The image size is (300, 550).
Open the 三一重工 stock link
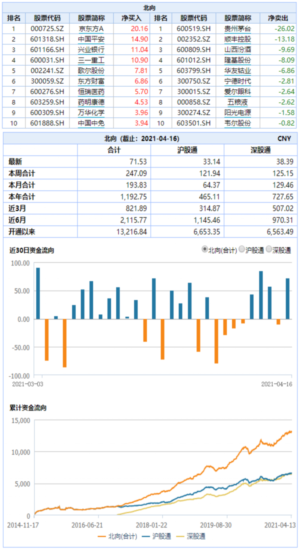(x=91, y=60)
